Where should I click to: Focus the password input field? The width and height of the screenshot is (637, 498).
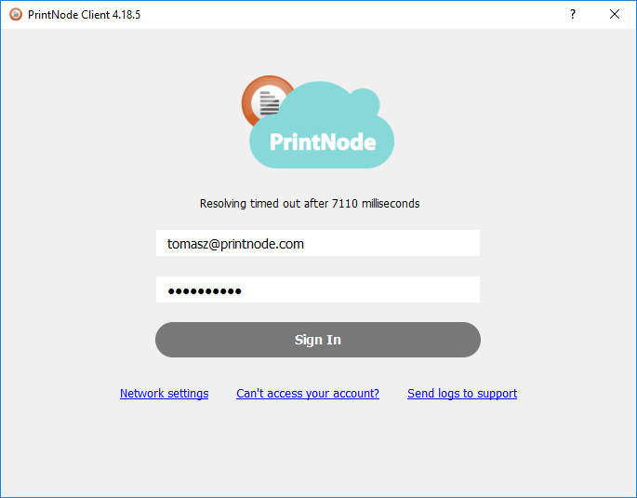(318, 289)
